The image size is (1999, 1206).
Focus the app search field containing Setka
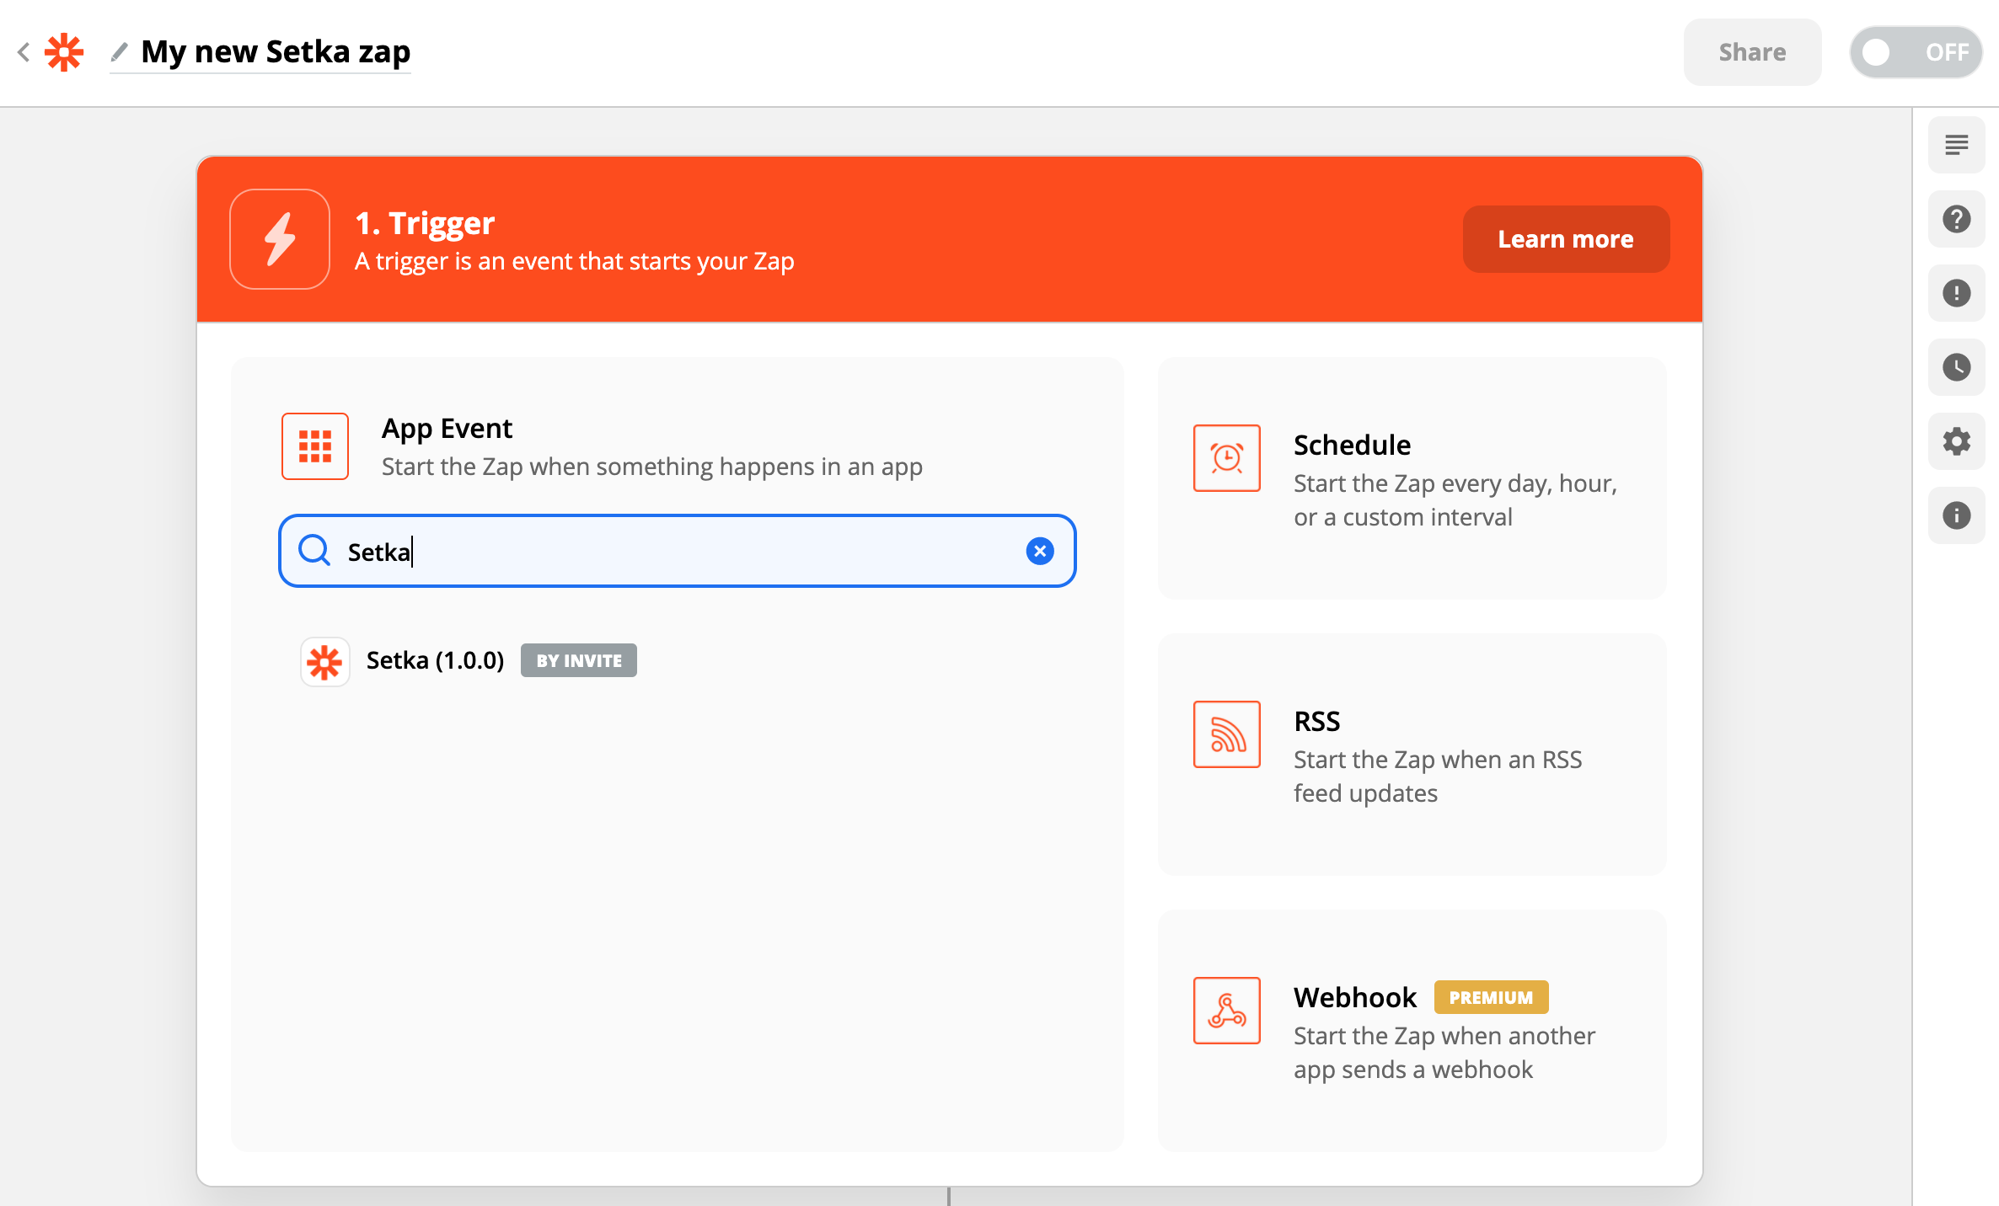point(678,551)
